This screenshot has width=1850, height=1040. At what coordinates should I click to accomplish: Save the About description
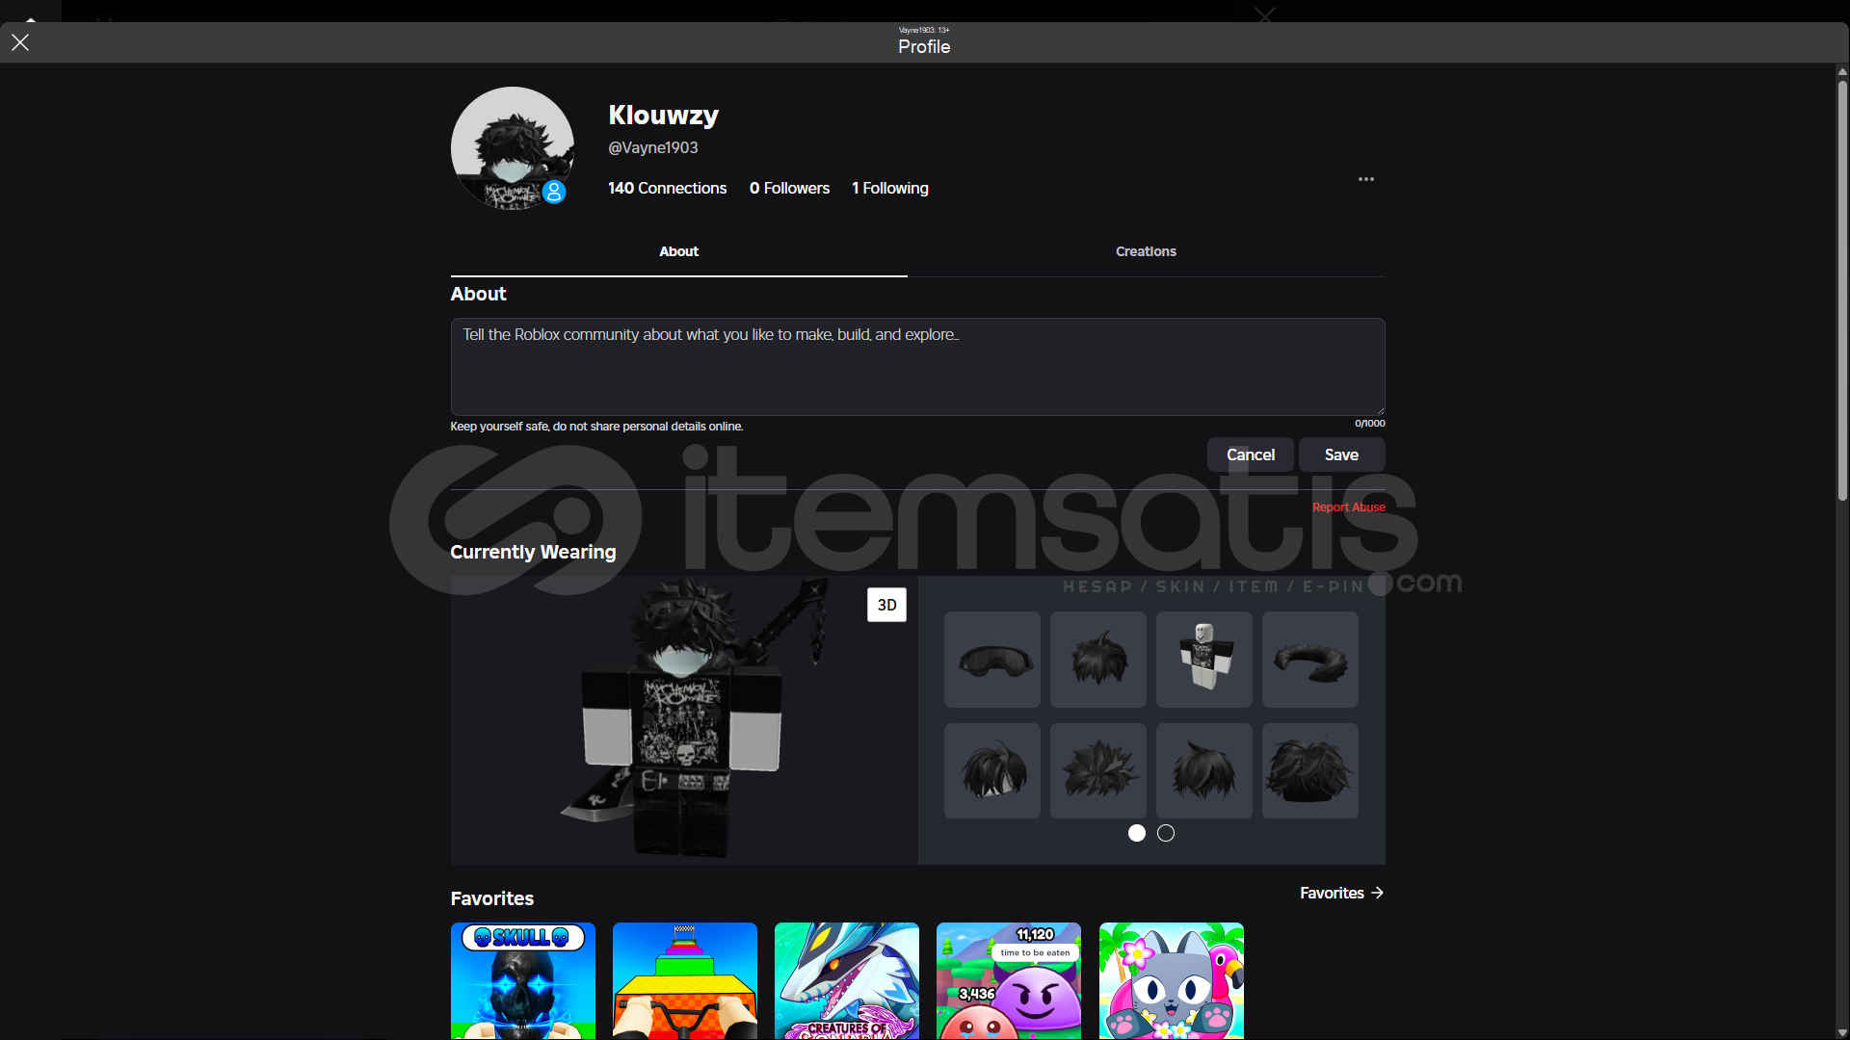(x=1341, y=455)
